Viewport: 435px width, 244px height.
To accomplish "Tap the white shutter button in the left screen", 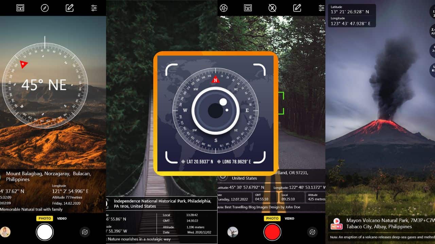I will tap(45, 232).
